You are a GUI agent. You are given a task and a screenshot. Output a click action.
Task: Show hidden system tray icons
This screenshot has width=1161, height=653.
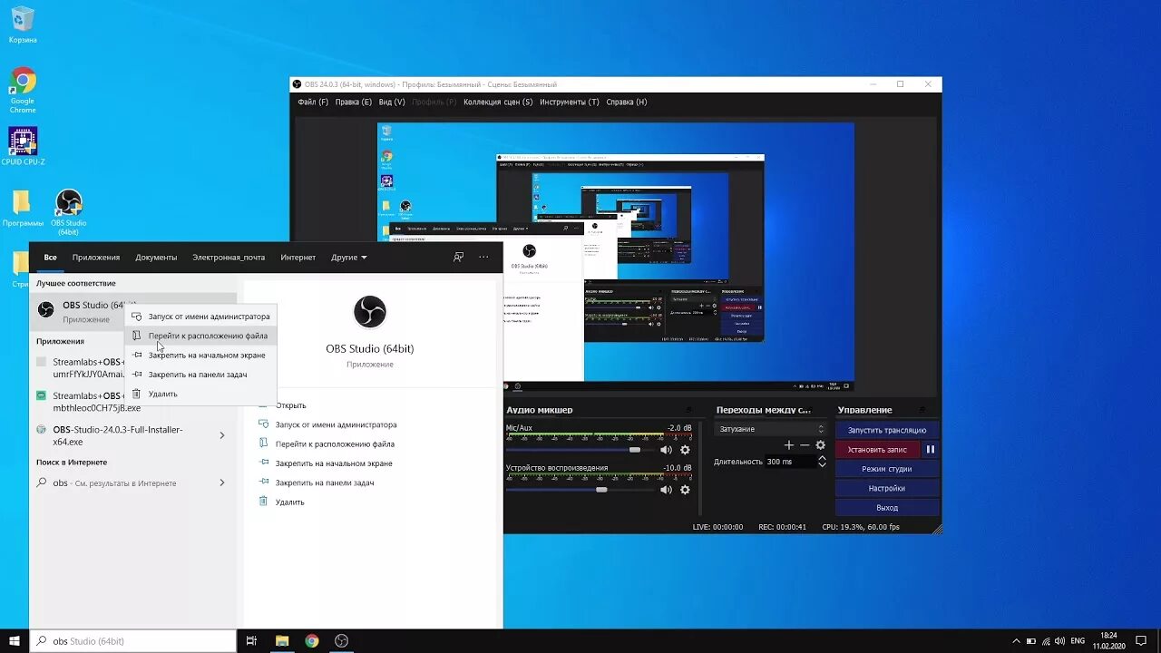[x=1017, y=641]
